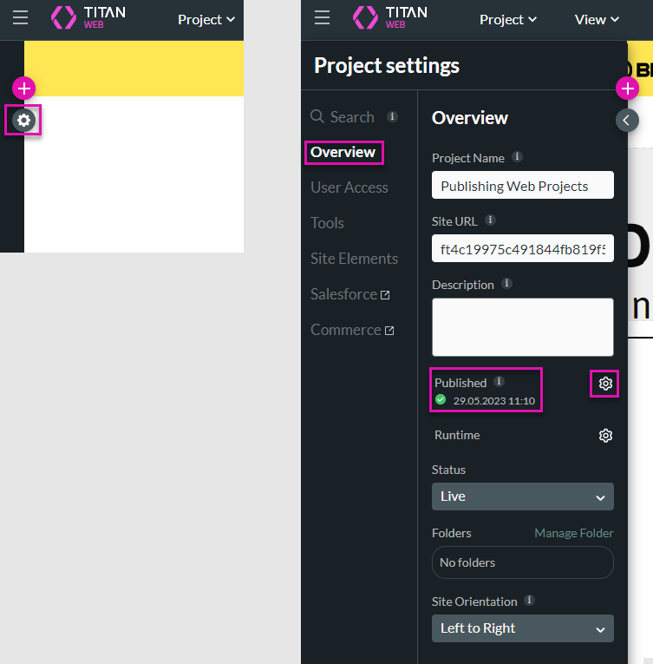Click pink plus button in left window
Screen dimensions: 653x664
[x=23, y=89]
